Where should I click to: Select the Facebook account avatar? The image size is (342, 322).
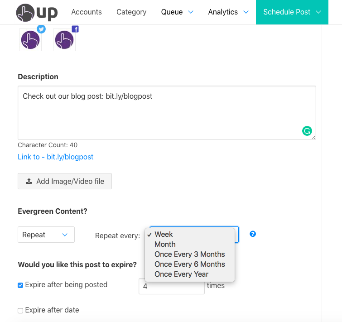click(64, 40)
